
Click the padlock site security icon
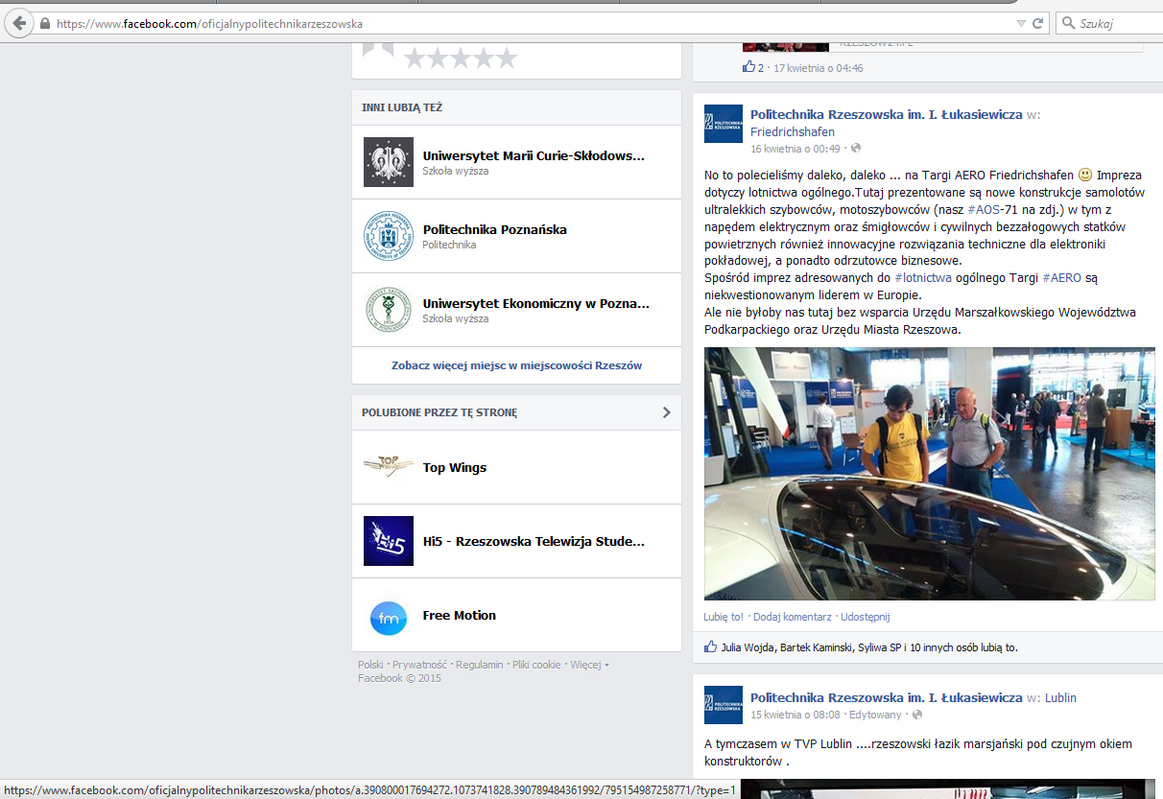pos(45,23)
